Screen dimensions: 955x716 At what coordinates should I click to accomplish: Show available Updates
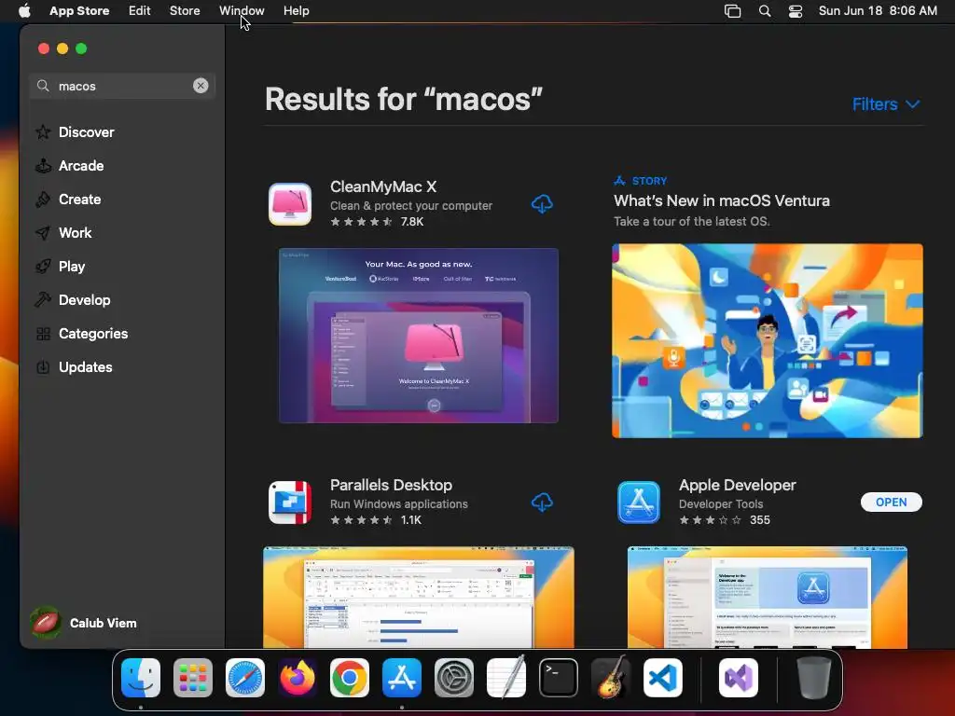74,366
